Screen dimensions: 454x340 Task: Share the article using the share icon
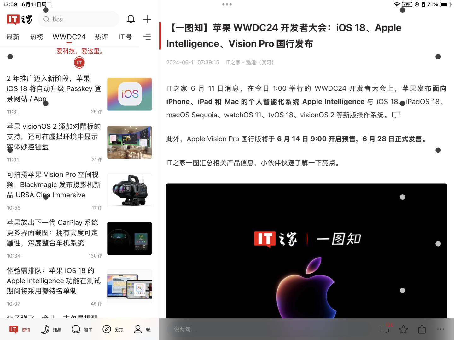click(422, 329)
